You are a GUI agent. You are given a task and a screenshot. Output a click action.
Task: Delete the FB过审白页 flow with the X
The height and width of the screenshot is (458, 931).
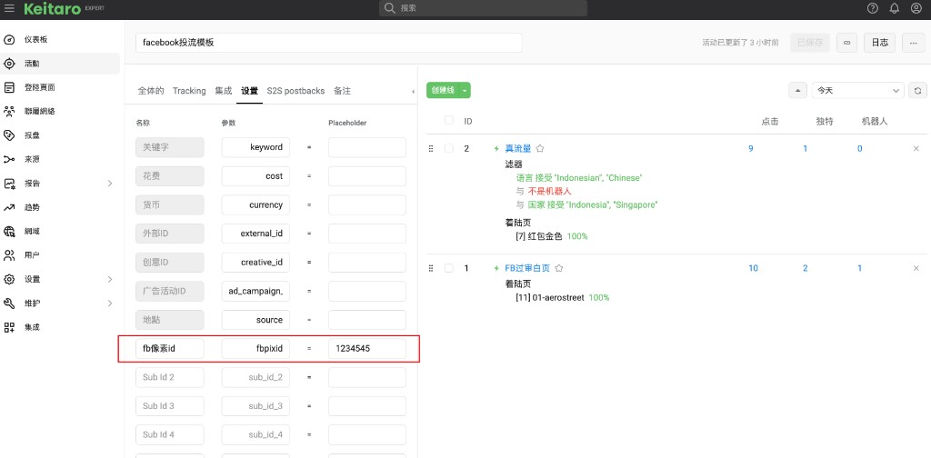point(916,268)
